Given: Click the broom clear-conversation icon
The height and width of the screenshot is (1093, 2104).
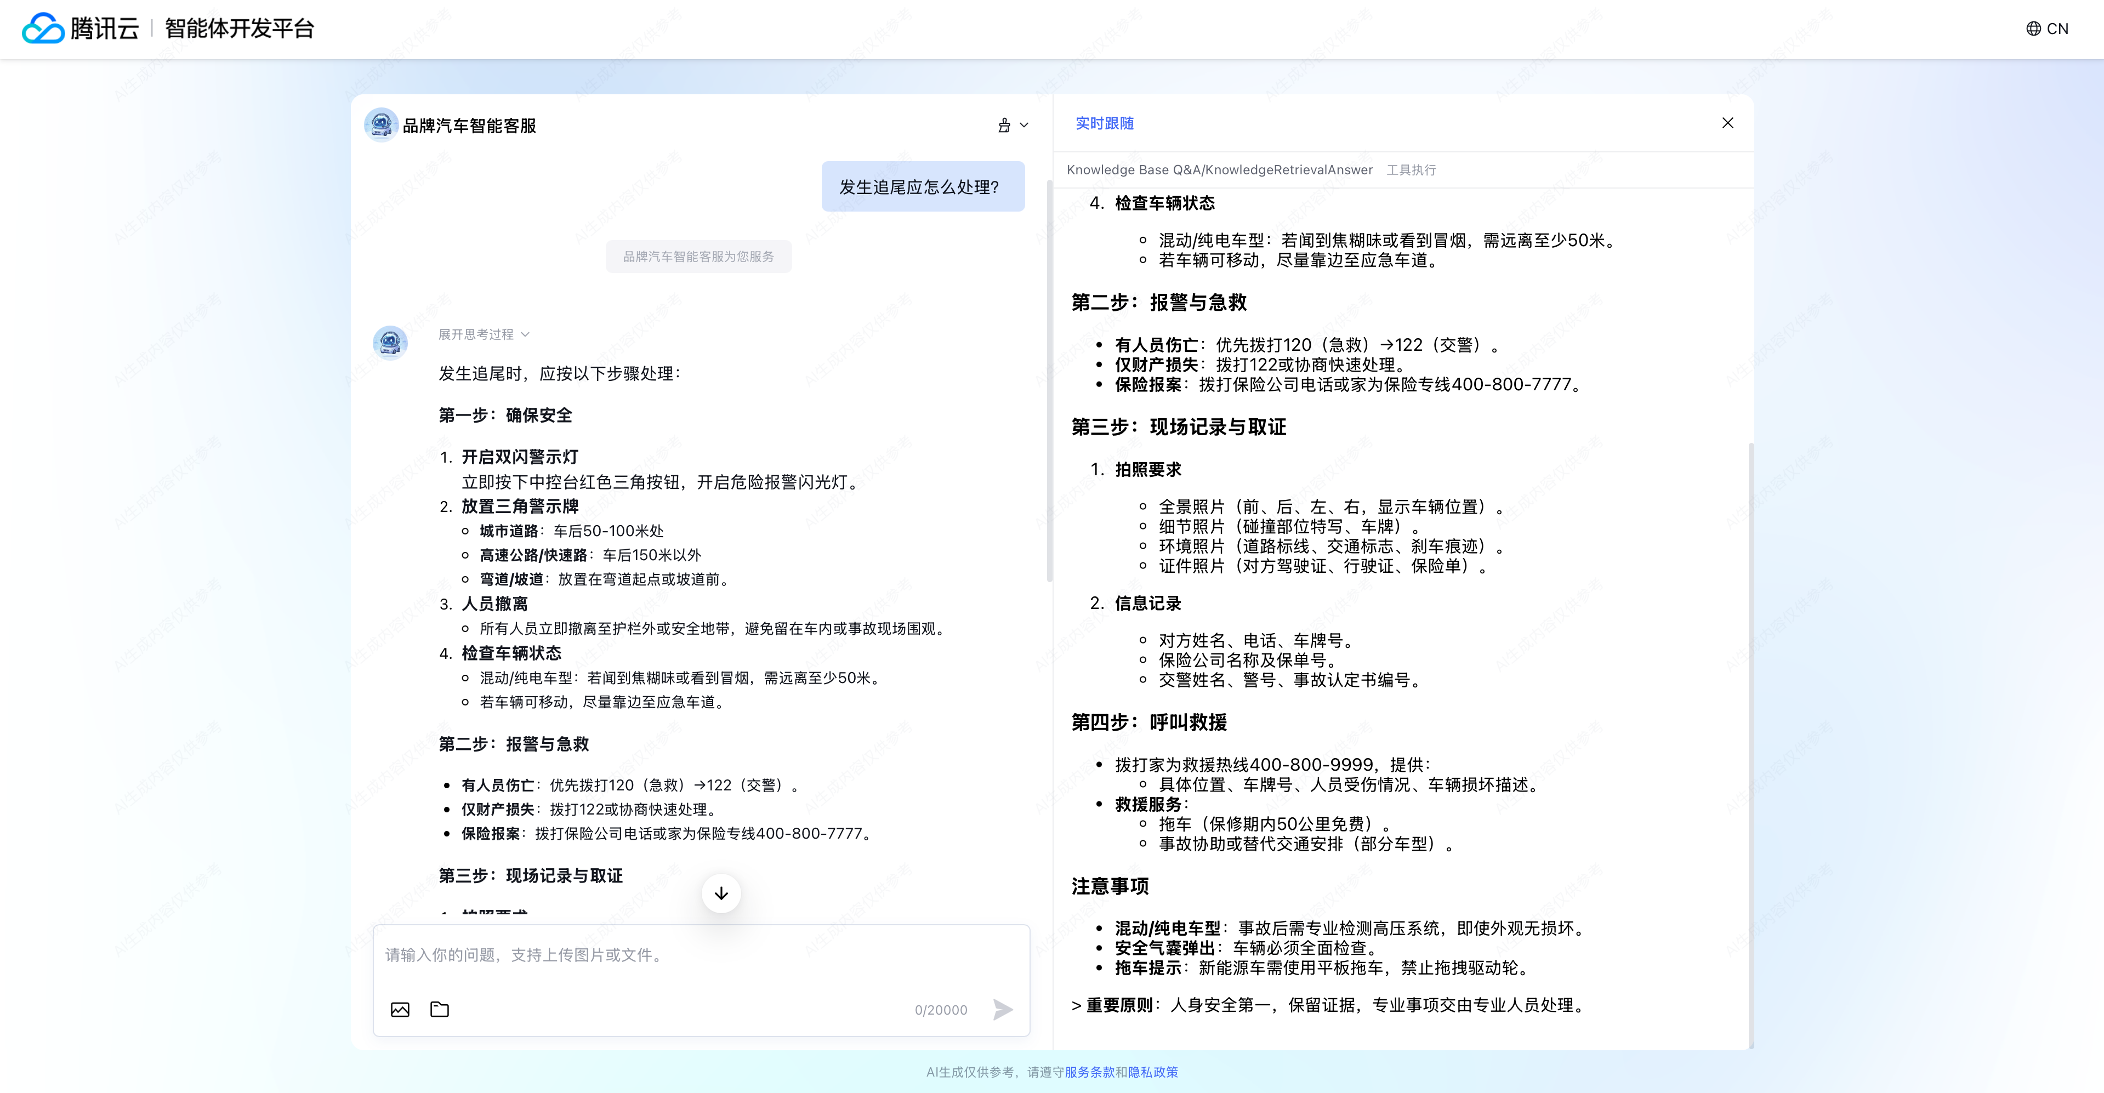Looking at the screenshot, I should (x=1004, y=125).
